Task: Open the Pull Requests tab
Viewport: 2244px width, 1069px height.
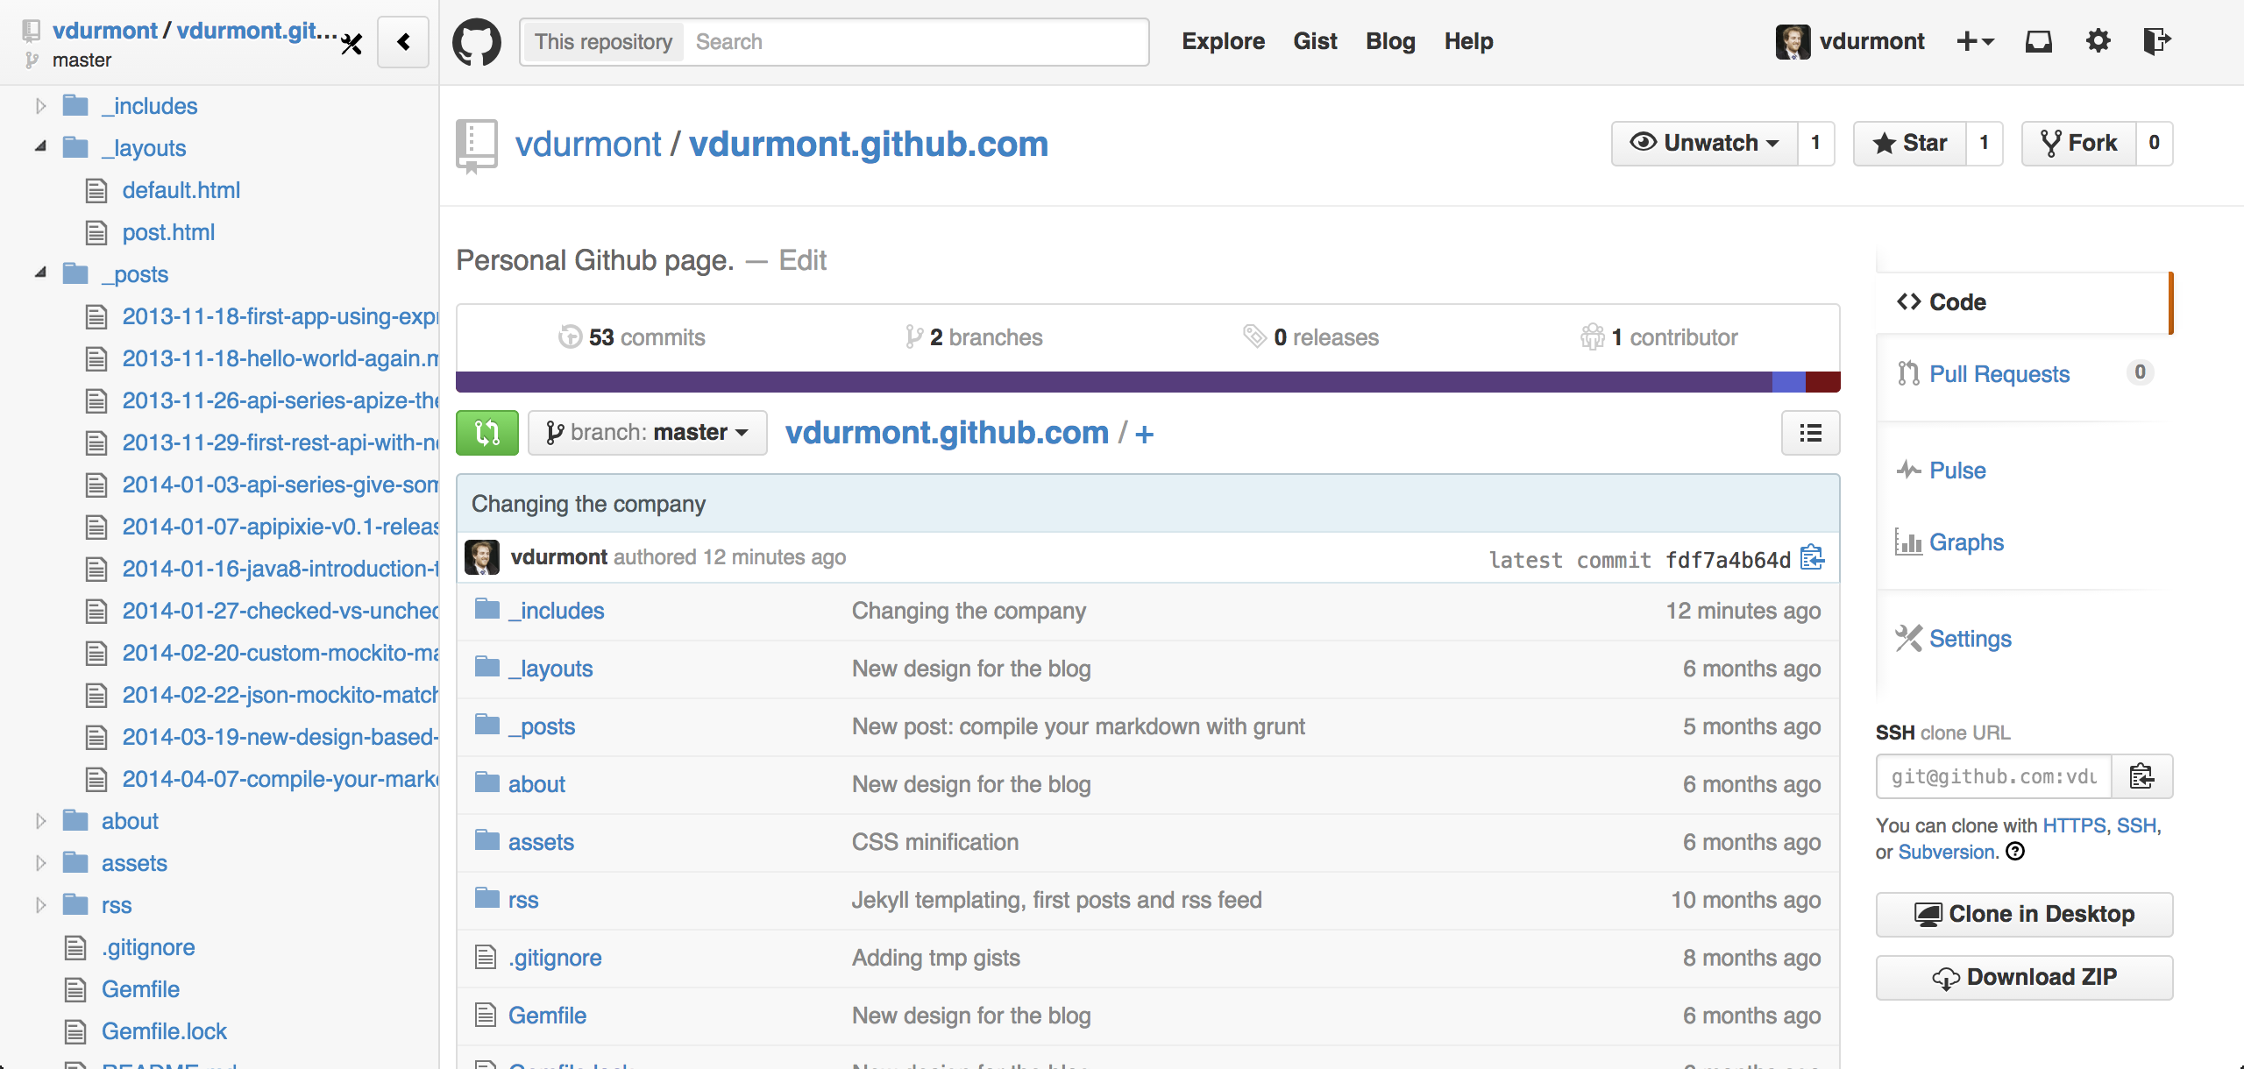Action: pos(1999,374)
